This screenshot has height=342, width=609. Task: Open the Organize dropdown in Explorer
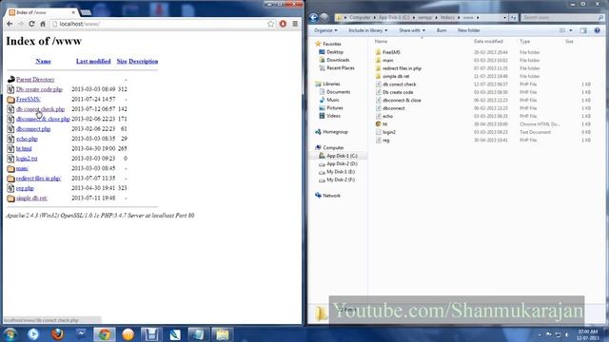click(x=325, y=30)
